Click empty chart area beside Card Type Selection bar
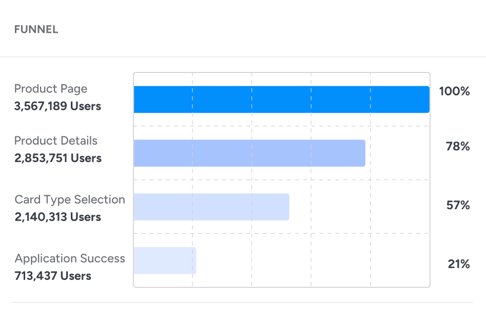The width and height of the screenshot is (486, 322). click(359, 207)
